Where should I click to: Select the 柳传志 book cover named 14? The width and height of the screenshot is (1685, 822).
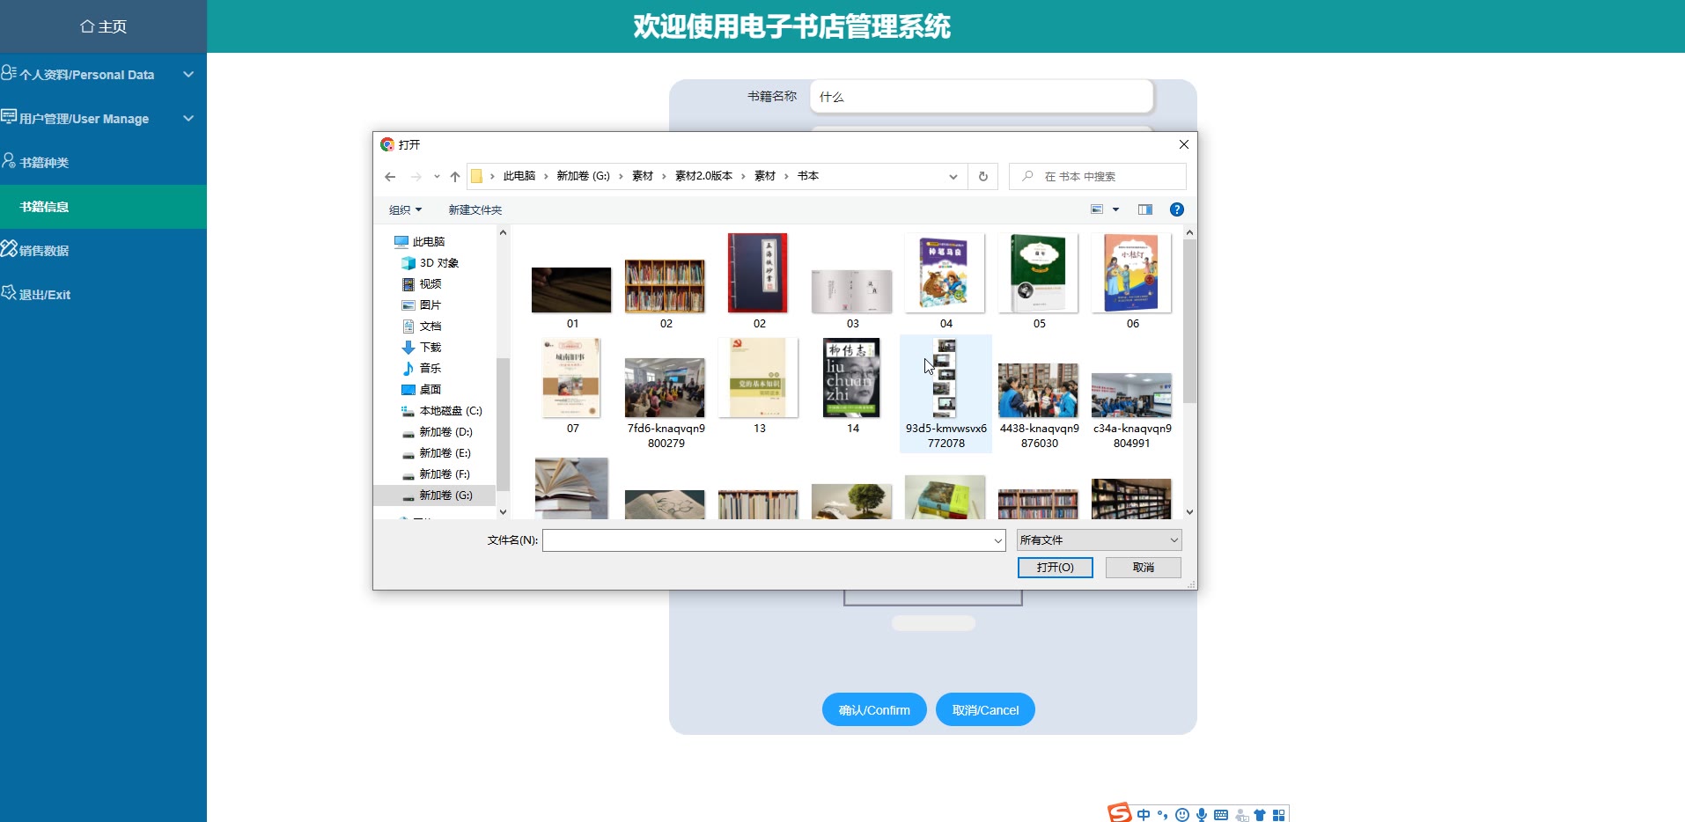[x=852, y=378]
